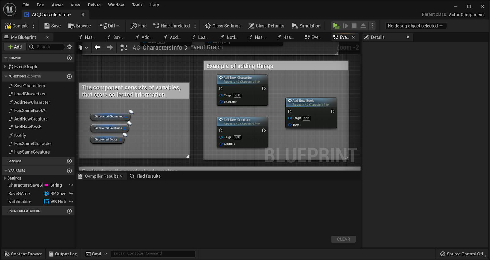The image size is (490, 260).
Task: Select the SaveCharacters function
Action: [30, 86]
